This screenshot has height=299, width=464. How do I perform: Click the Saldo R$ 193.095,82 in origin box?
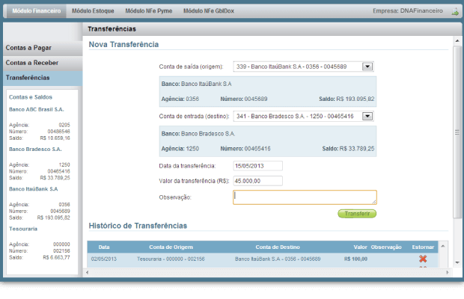coord(347,99)
